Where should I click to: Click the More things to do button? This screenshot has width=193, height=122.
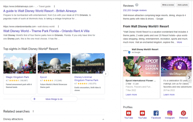[x=54, y=99]
